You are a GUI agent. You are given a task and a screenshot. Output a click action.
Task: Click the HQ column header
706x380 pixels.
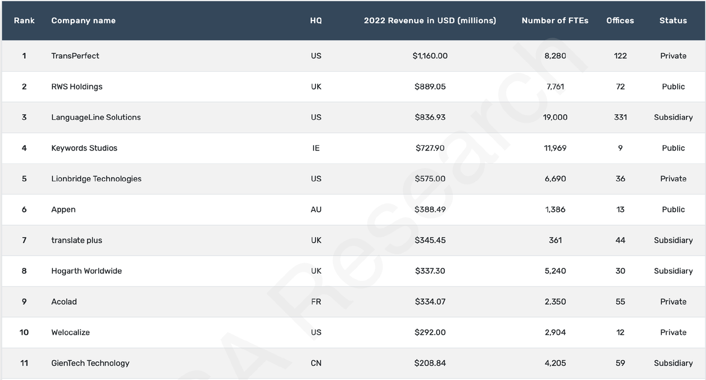coord(316,21)
